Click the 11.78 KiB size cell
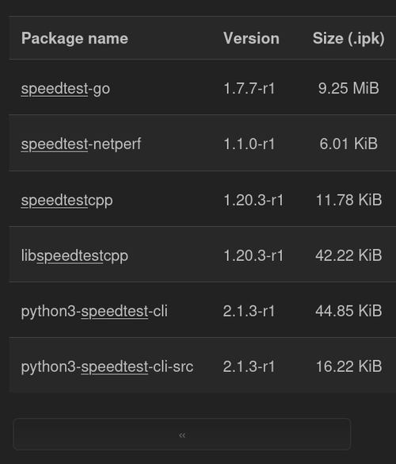The image size is (396, 464). tap(348, 200)
